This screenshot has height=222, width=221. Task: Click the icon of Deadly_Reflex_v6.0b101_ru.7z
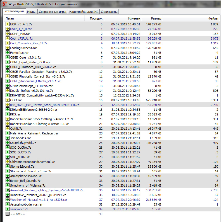tap(8, 90)
